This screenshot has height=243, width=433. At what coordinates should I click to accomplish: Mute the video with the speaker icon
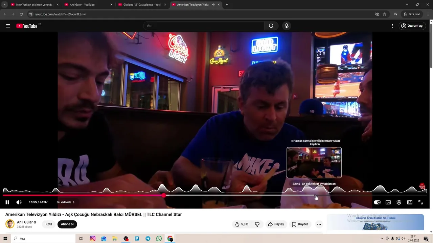click(x=19, y=202)
